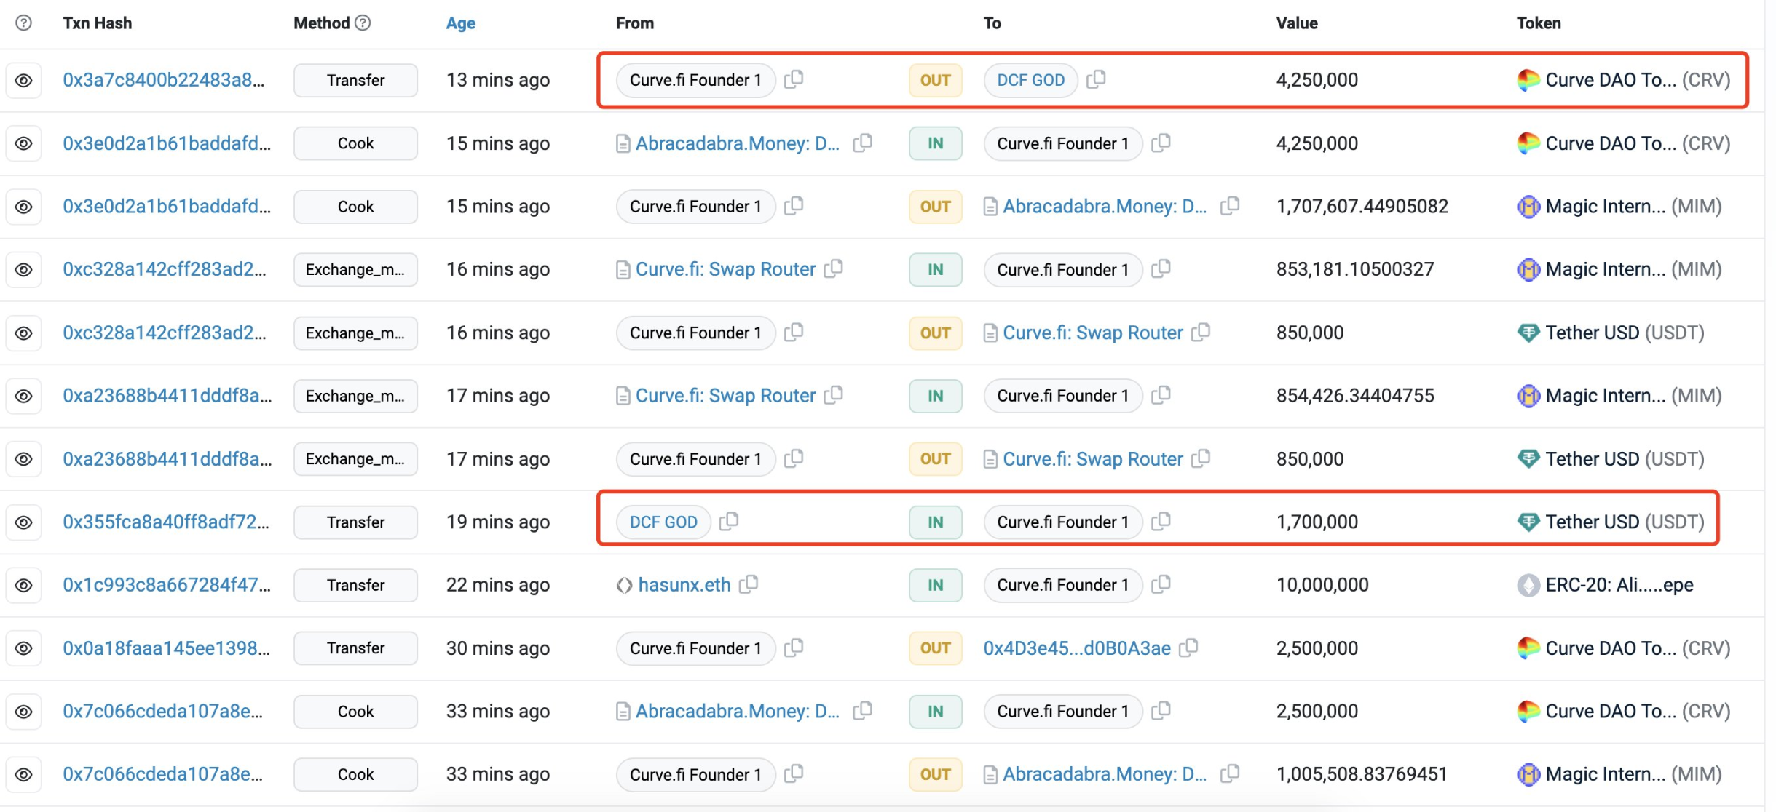Open transaction 0x0a18faaa145ee1398...
Viewport: 1776px width, 812px height.
click(166, 648)
